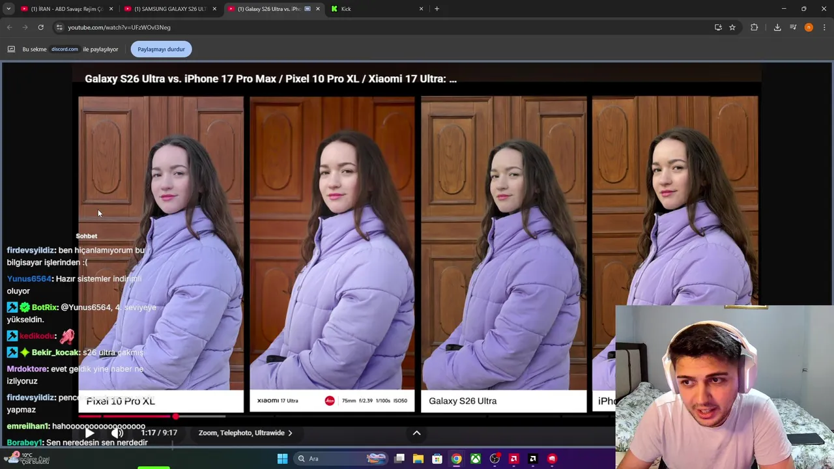Open the media control icon in toolbar
Screen dimensions: 834x469
point(793,27)
